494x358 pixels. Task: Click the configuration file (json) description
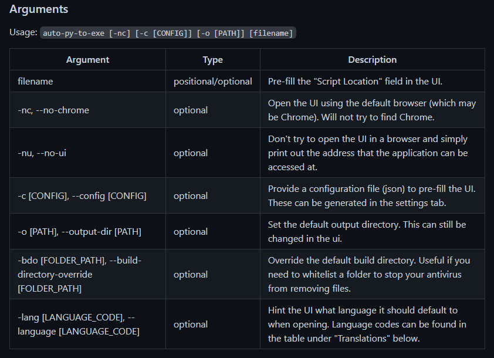coord(372,195)
